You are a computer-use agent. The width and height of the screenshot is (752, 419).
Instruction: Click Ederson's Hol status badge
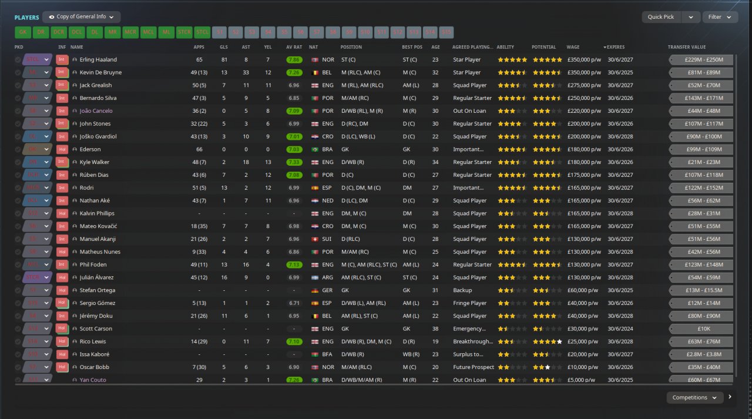pos(62,149)
